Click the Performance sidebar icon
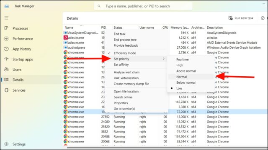 [x=6, y=39]
